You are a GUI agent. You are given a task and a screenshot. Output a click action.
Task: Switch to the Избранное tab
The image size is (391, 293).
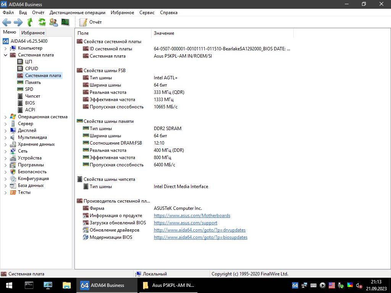click(33, 33)
